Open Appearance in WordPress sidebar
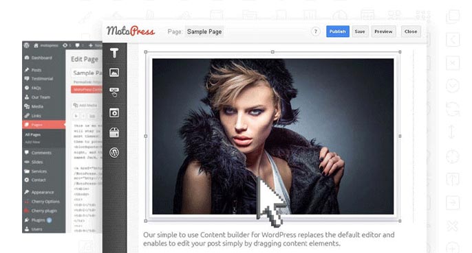Image resolution: width=472 pixels, height=253 pixels. (43, 193)
